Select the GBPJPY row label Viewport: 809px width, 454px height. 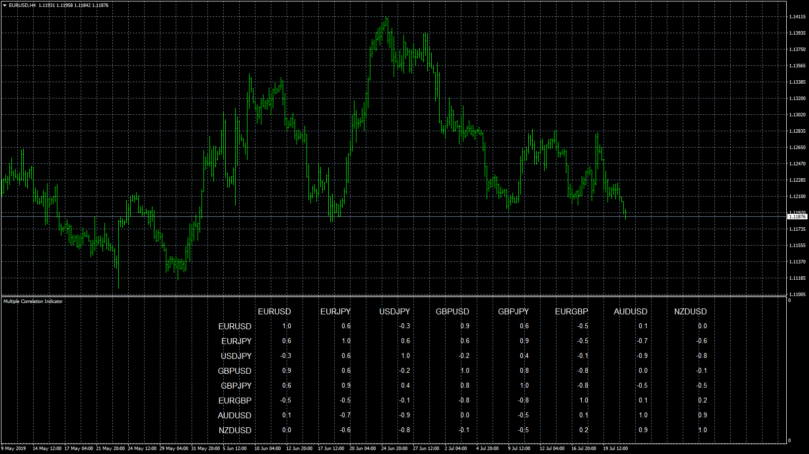236,386
